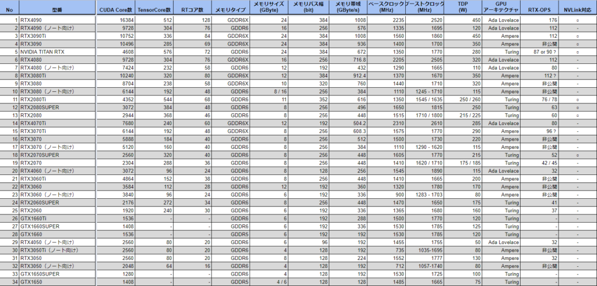Click CUDA core value 10240
This screenshot has height=286, width=597.
pyautogui.click(x=116, y=76)
